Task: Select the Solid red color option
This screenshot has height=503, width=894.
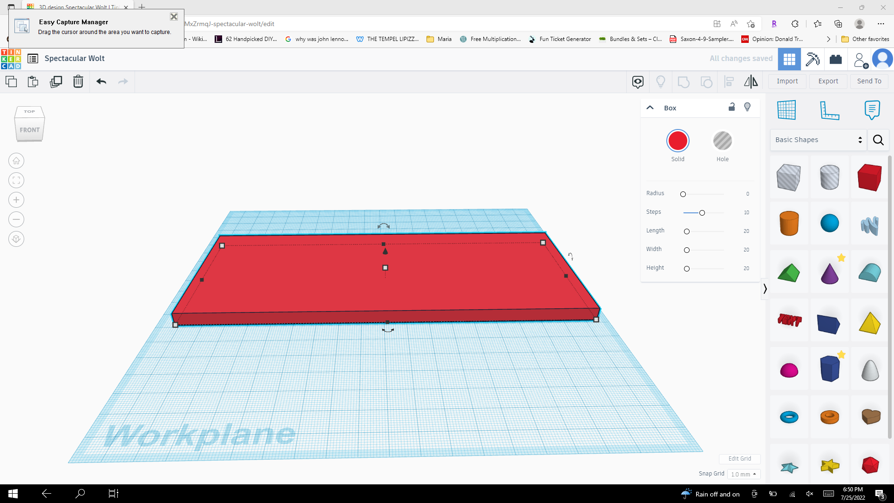Action: 677,141
